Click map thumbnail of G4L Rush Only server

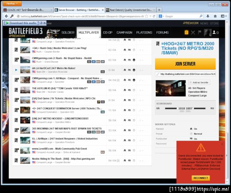pyautogui.click(x=25, y=50)
